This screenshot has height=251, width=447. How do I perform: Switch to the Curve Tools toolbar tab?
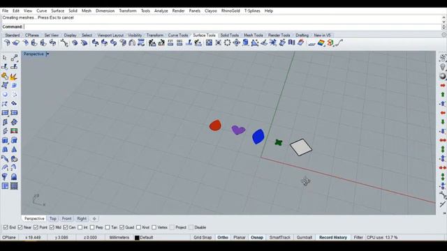coord(178,35)
